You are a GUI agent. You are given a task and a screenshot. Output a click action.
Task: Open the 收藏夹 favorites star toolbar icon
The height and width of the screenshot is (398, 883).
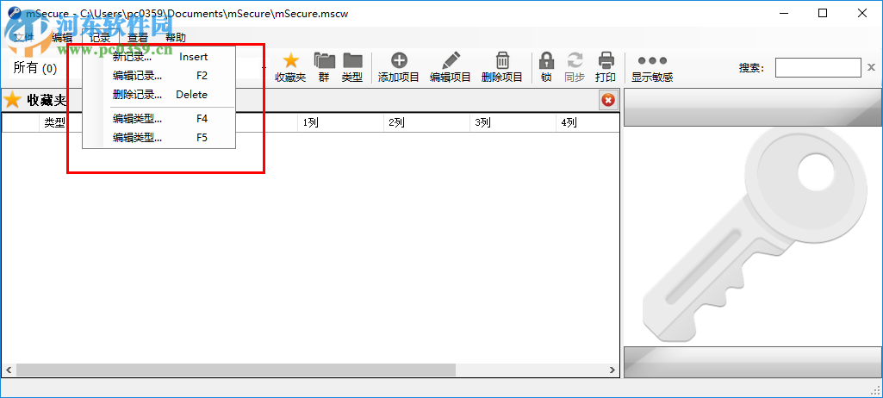click(x=290, y=60)
